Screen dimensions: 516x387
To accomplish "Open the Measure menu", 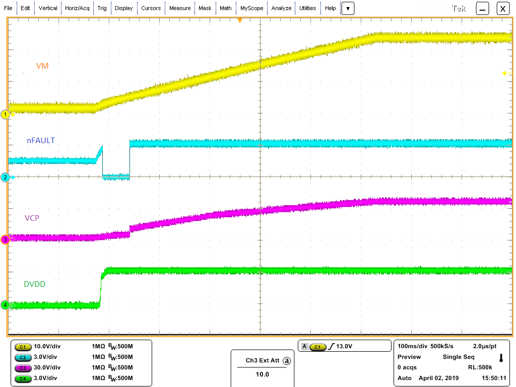I will coord(181,8).
